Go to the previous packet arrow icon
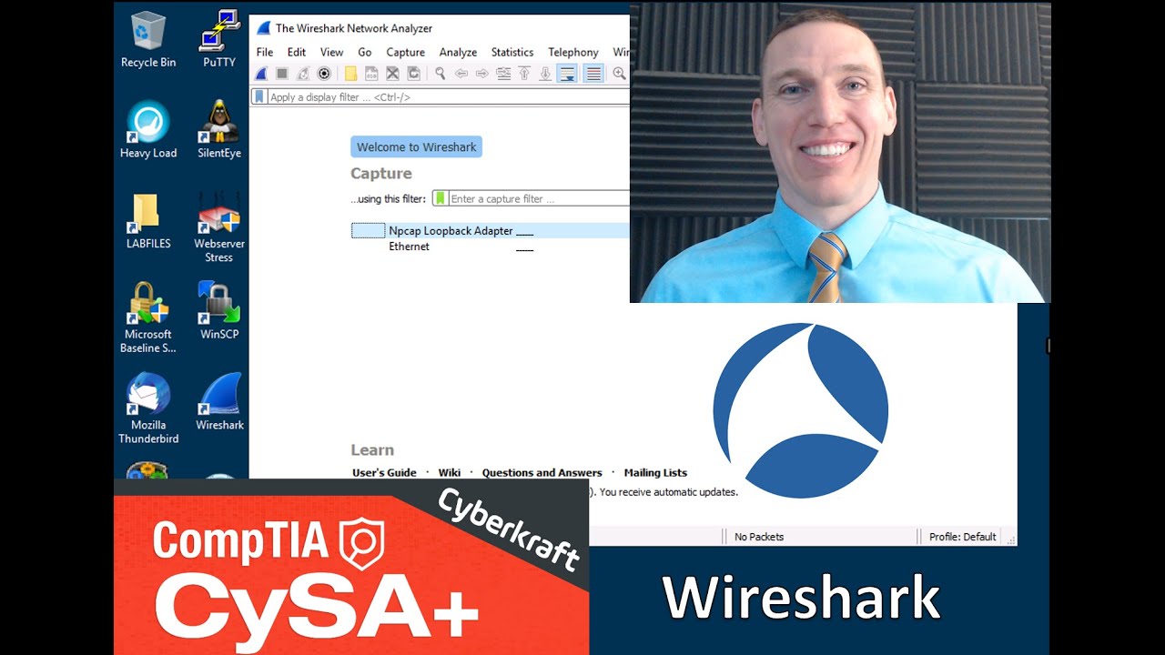The height and width of the screenshot is (655, 1165). click(x=461, y=74)
